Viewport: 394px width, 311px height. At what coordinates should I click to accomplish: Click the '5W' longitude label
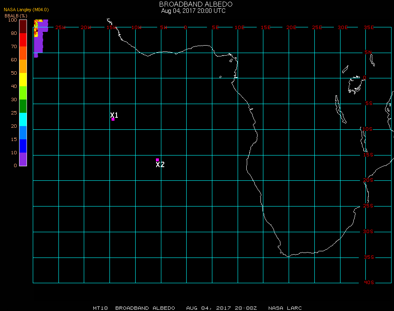(x=163, y=27)
